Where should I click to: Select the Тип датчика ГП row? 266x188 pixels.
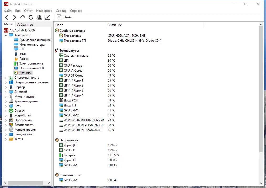[x=75, y=41]
